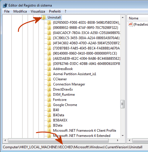Click the tree horizontal scrollbar left arrow
The height and width of the screenshot is (152, 148).
[5, 140]
